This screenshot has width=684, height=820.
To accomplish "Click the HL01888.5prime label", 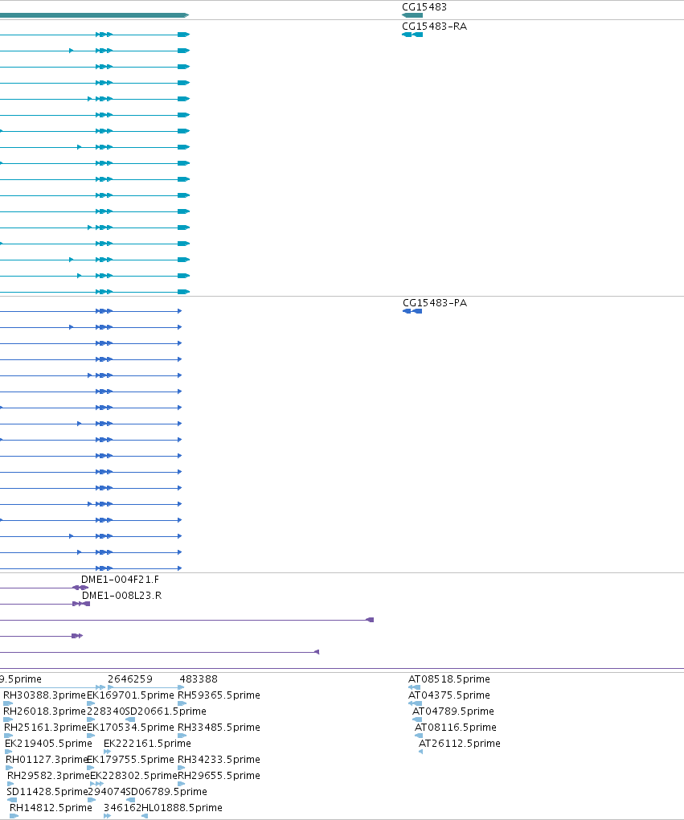I will click(x=182, y=808).
